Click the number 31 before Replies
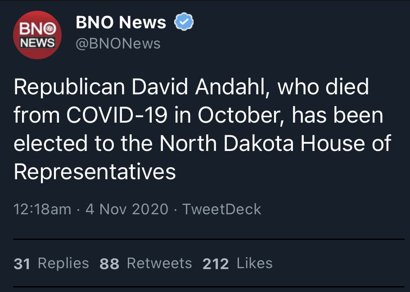Screen dimensions: 410x292 pyautogui.click(x=22, y=264)
